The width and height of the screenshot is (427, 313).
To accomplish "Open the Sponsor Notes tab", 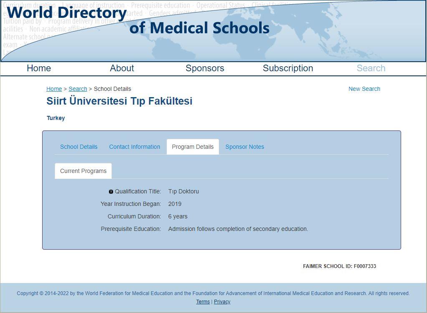I will (245, 147).
